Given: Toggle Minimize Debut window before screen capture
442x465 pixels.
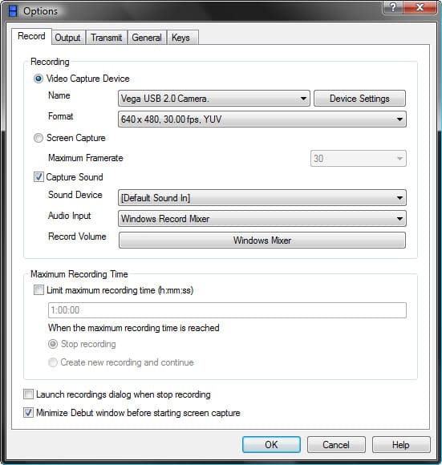Looking at the screenshot, I should tap(29, 413).
